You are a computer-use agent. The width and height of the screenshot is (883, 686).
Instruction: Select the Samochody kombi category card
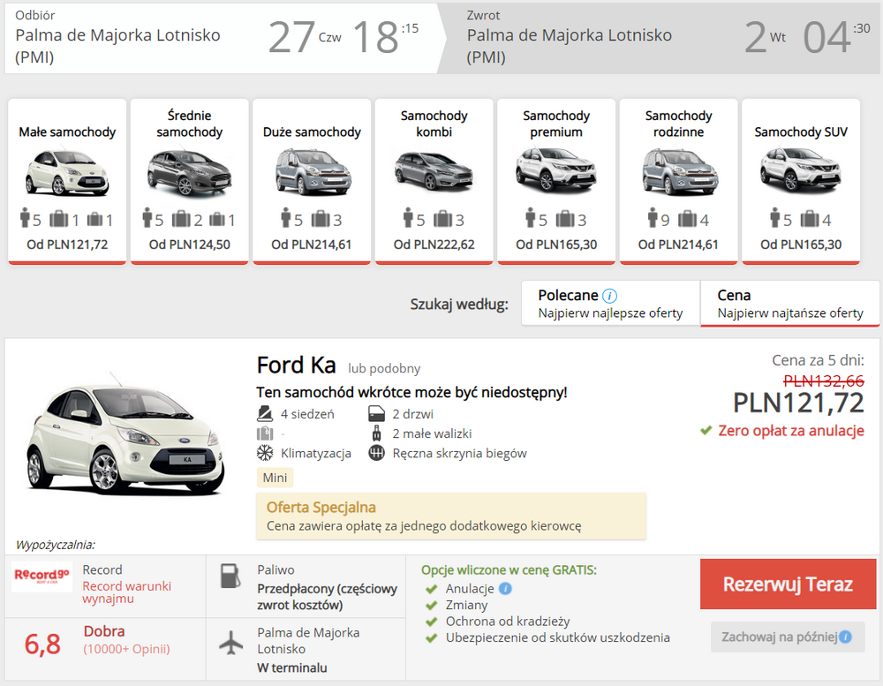434,181
